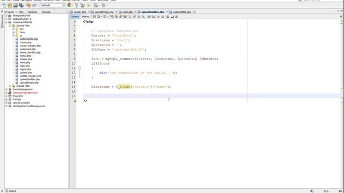
Task: Open the Profile Project dropdown arrow
Action: pos(107,5)
